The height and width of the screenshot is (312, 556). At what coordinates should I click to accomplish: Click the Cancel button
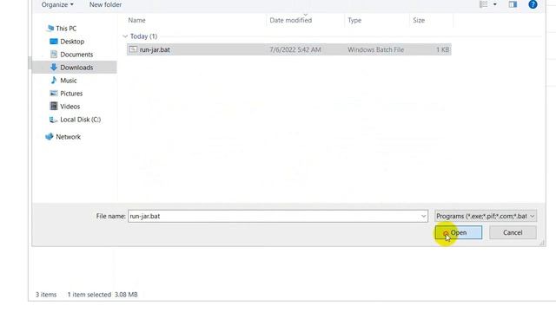pos(513,232)
